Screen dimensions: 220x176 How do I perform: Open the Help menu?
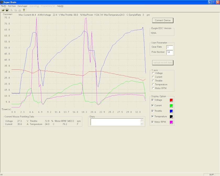tap(60, 6)
